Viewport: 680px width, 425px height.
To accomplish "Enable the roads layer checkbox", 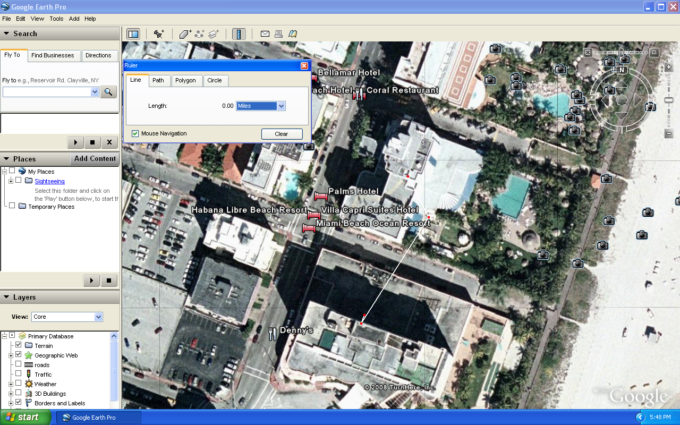I will pos(19,364).
